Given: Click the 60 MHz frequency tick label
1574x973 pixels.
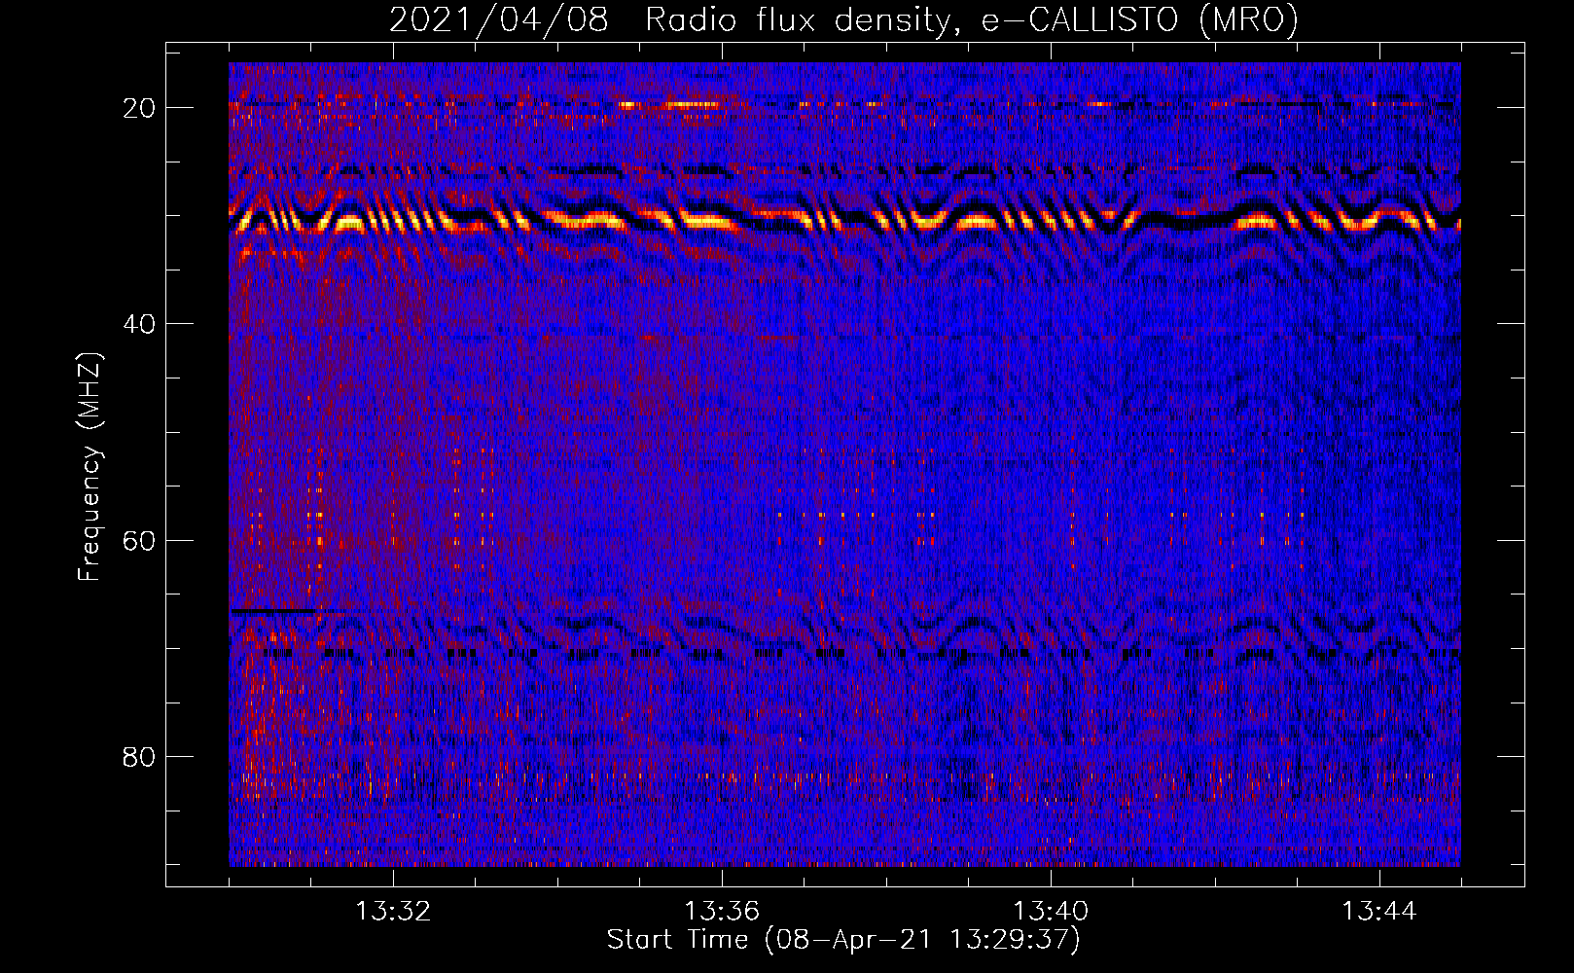Looking at the screenshot, I should [139, 540].
